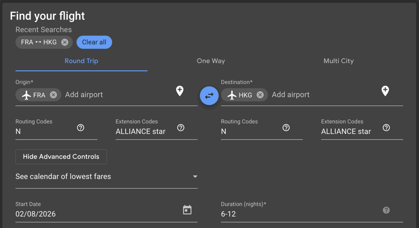Image resolution: width=419 pixels, height=228 pixels.
Task: Expand the calendar of lowest fares dropdown
Action: click(x=195, y=177)
